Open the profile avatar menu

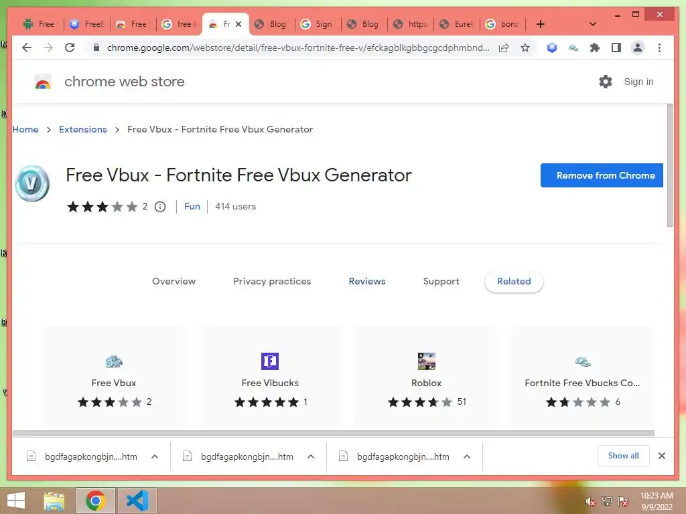coord(638,48)
